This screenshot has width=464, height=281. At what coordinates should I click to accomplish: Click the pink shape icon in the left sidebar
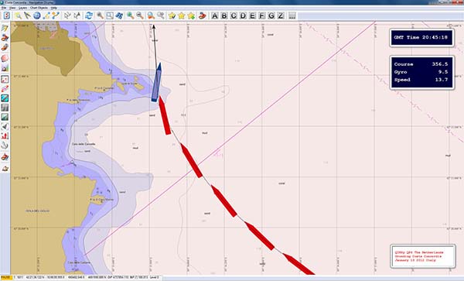point(5,58)
